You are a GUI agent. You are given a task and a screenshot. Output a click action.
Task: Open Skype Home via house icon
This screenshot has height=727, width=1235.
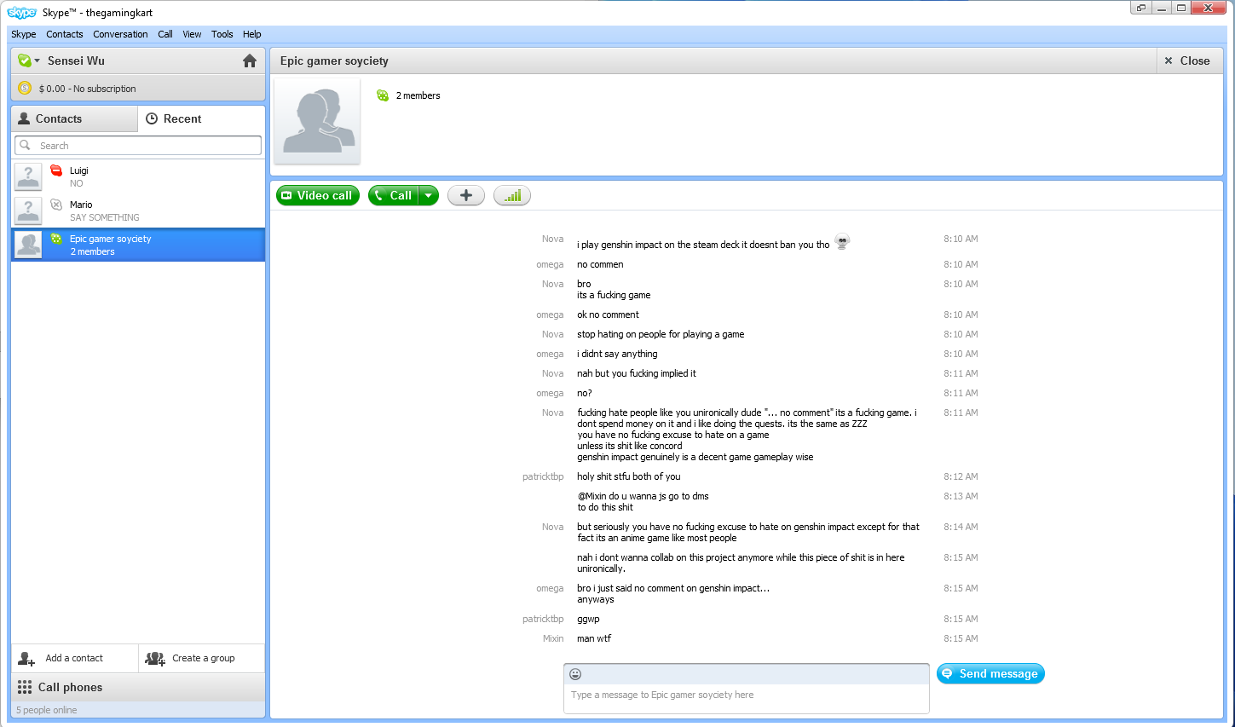coord(250,61)
